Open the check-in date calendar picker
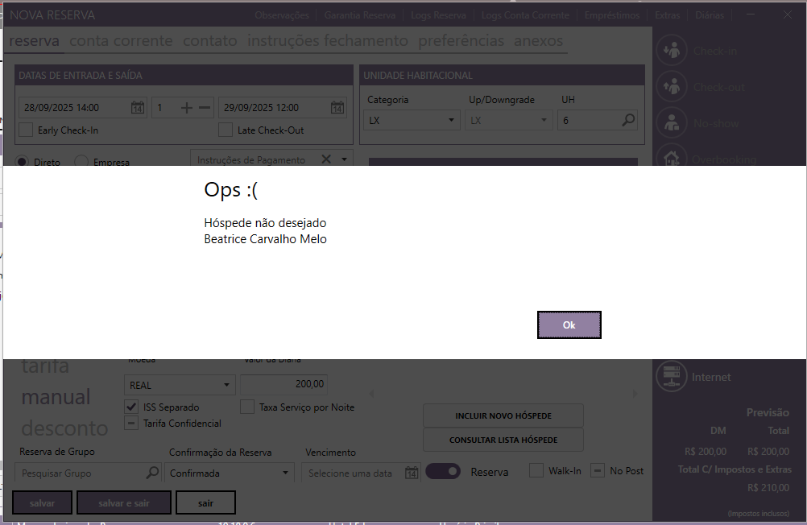807x525 pixels. (x=138, y=108)
